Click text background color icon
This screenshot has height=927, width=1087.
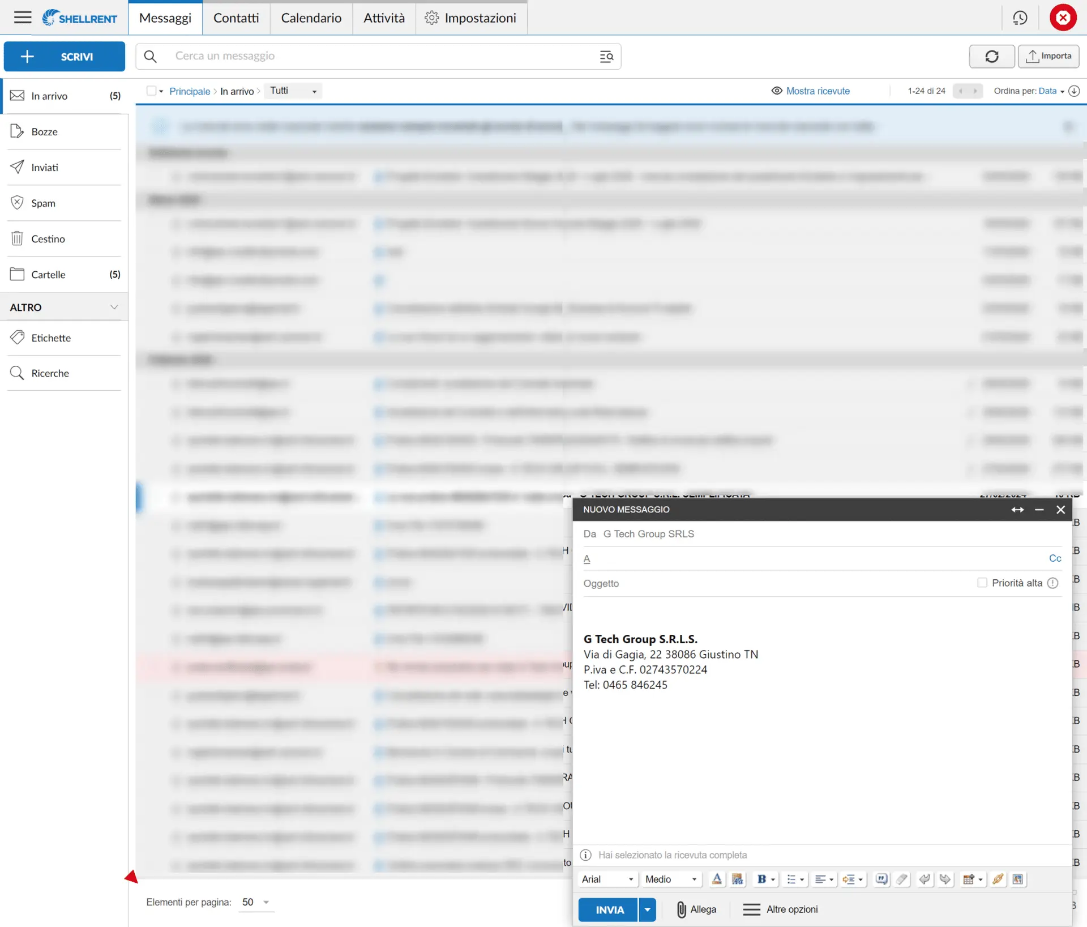737,879
